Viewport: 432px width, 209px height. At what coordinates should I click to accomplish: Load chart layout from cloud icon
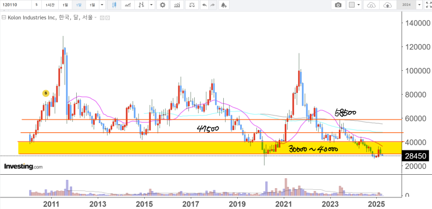(x=372, y=5)
